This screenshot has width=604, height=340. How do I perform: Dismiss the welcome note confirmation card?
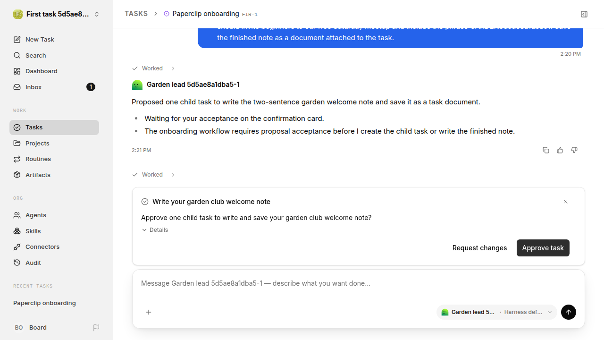(566, 202)
